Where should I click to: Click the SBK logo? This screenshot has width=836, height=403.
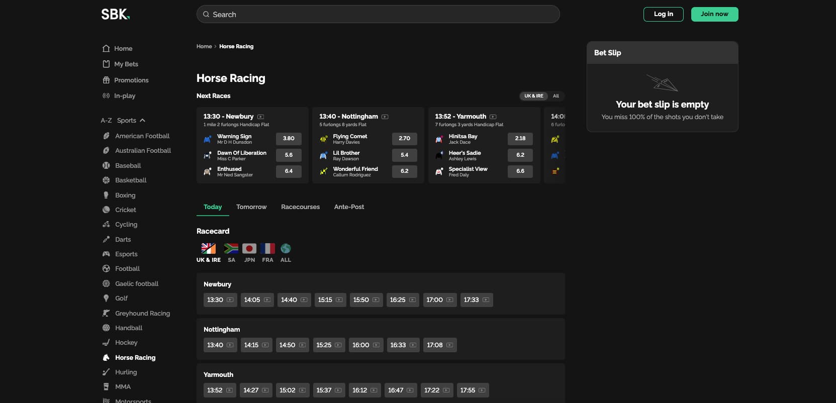pyautogui.click(x=116, y=14)
